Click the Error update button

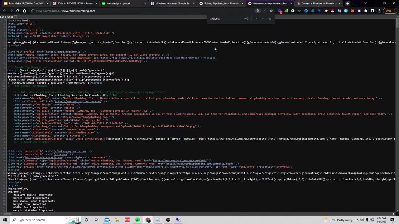click(x=390, y=11)
